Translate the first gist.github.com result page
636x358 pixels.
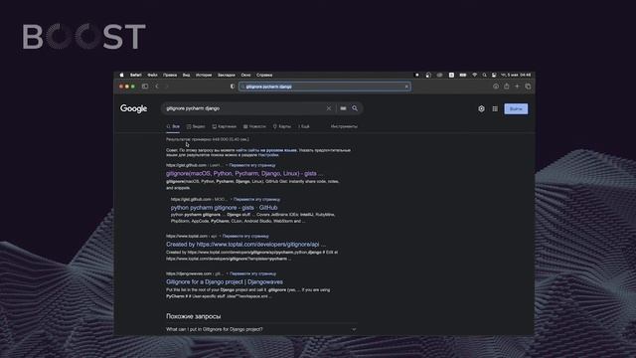tap(252, 165)
